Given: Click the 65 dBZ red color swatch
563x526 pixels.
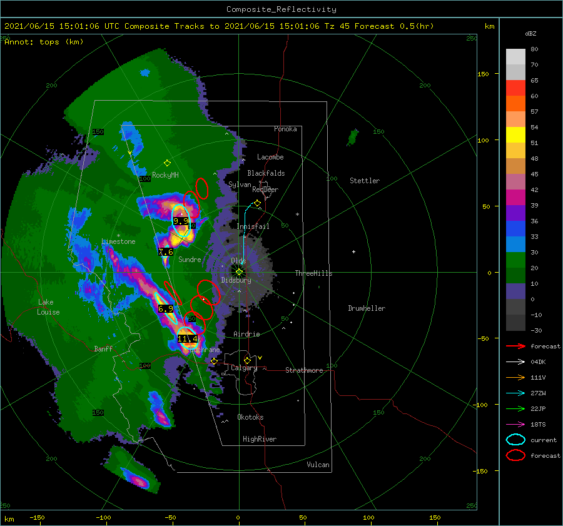Looking at the screenshot, I should [x=515, y=88].
